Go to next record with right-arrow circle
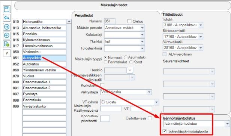The height and width of the screenshot is (136, 231). click(x=7, y=27)
